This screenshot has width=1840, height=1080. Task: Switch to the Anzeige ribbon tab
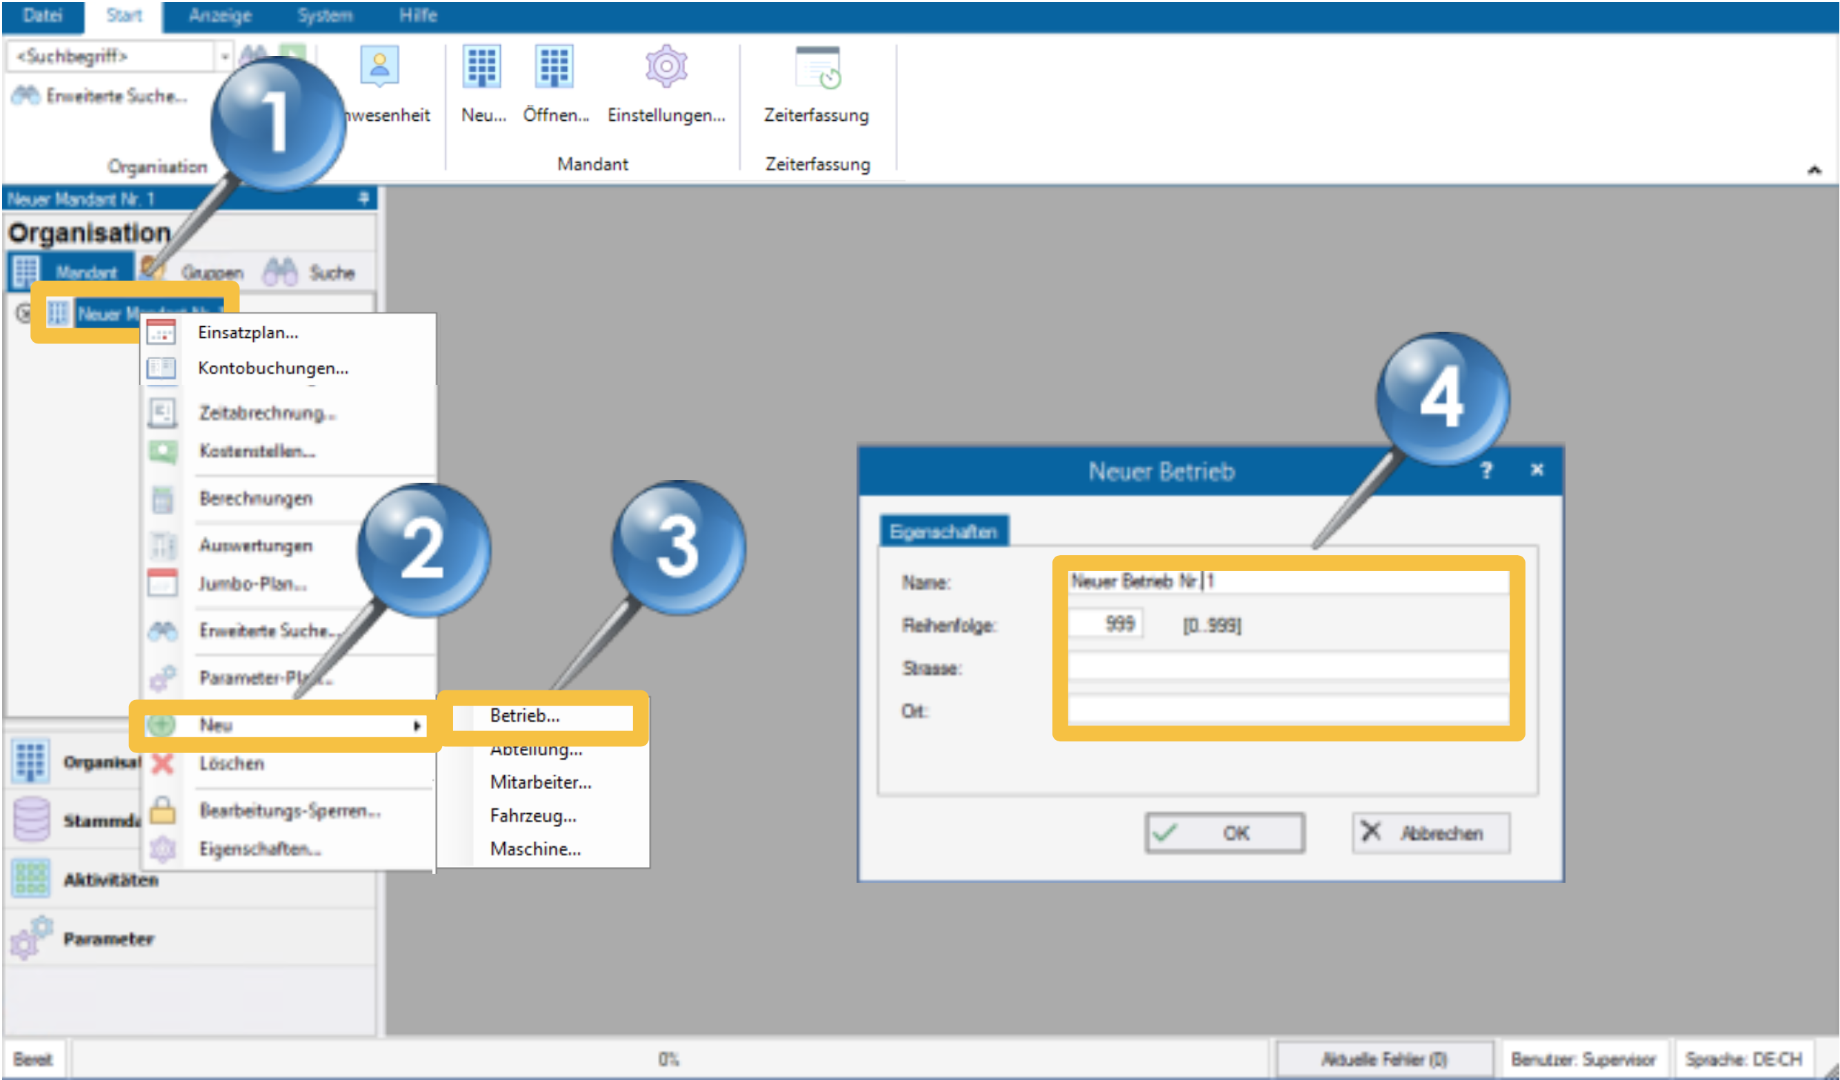[219, 15]
